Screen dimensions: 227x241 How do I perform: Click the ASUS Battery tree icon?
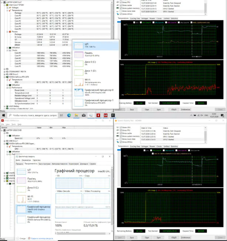point(7,106)
